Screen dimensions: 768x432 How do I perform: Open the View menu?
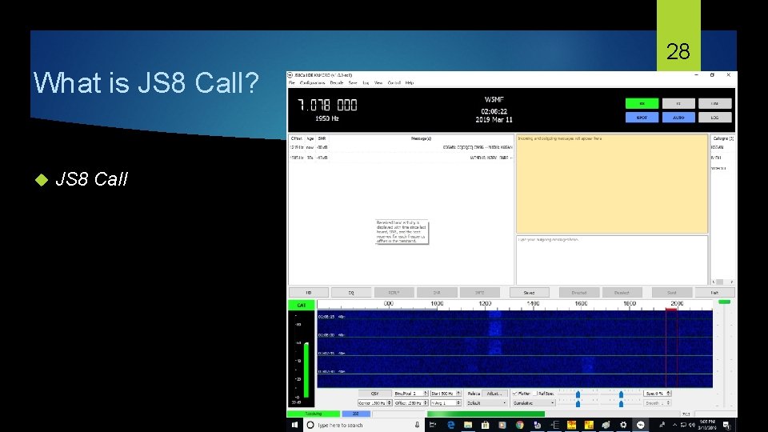click(378, 82)
